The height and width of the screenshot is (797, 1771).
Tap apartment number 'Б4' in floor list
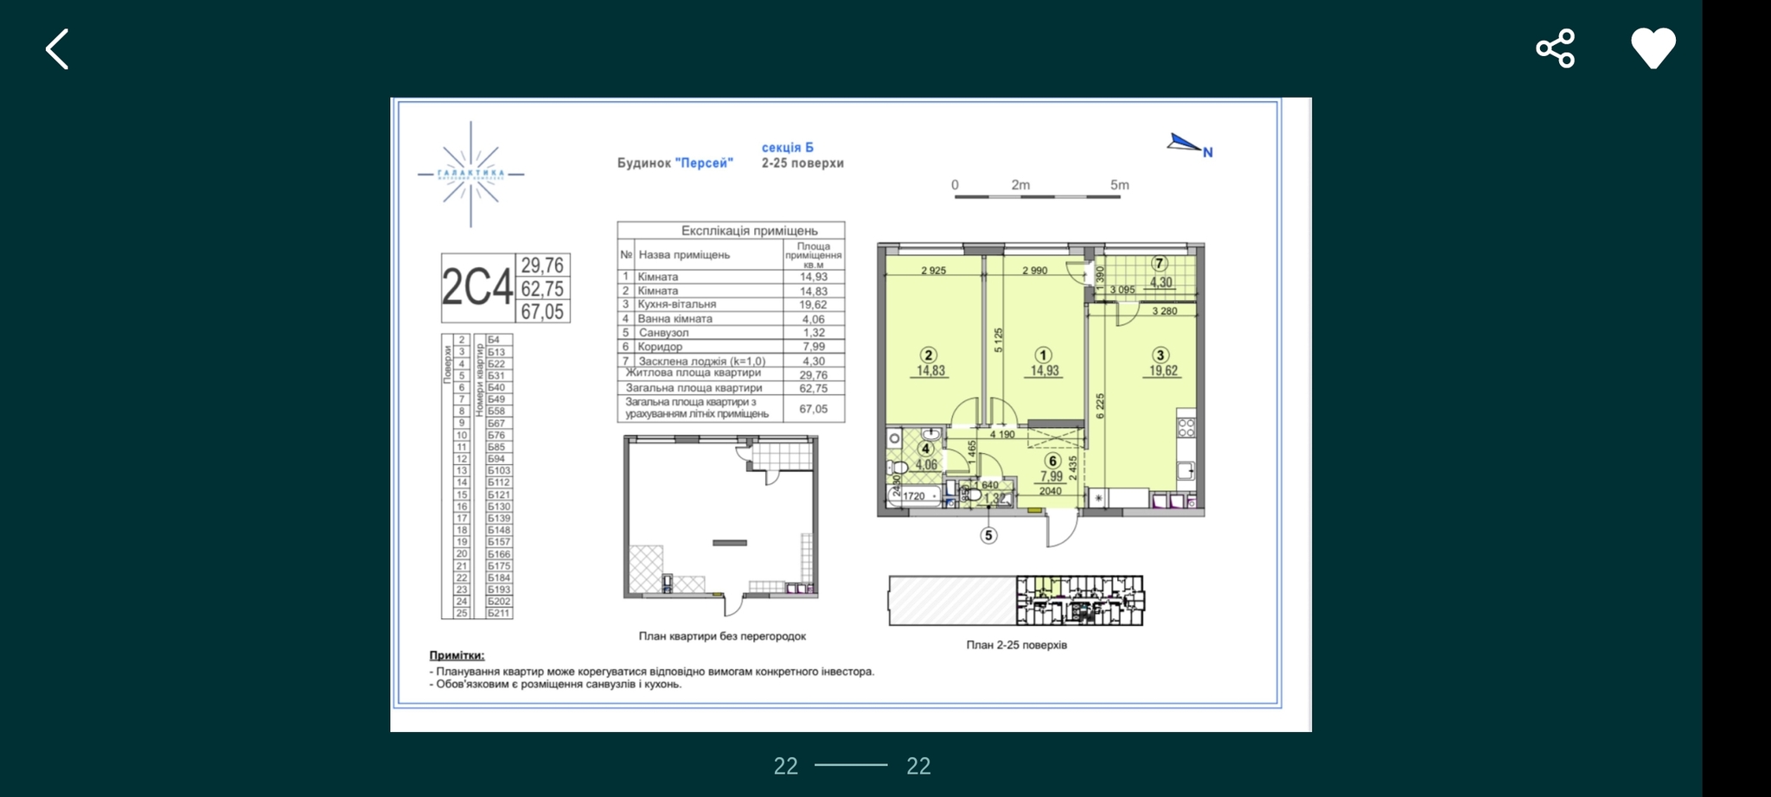point(494,340)
